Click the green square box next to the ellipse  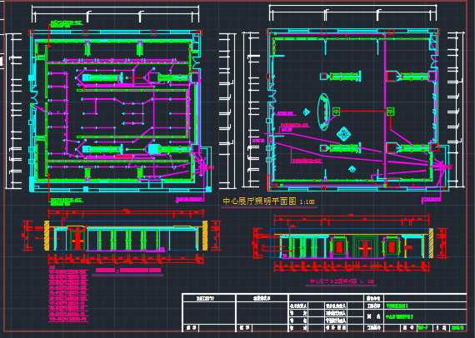coord(337,111)
